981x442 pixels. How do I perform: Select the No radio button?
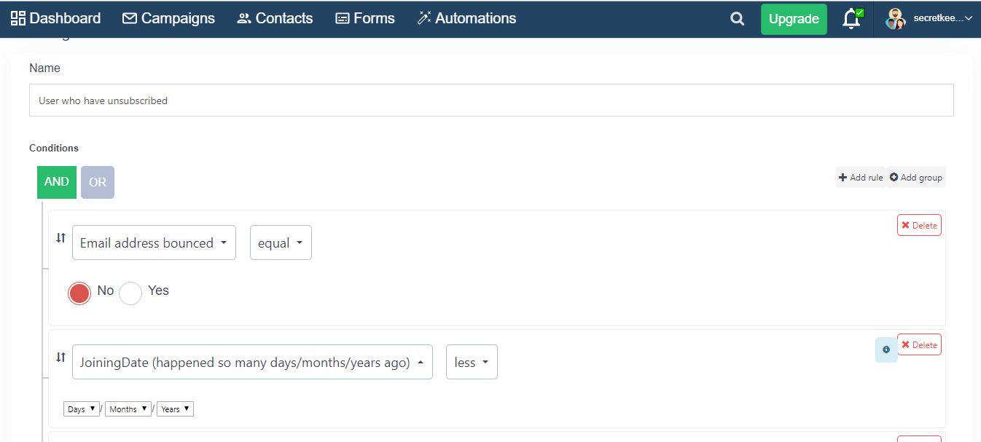coord(79,293)
